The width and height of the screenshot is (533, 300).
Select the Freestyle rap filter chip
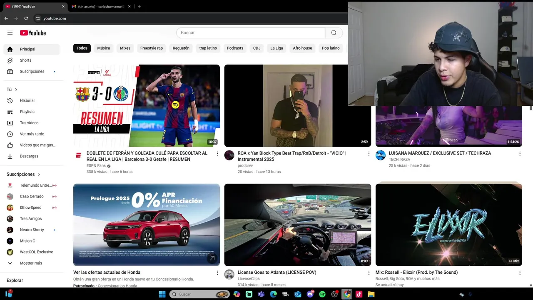click(x=152, y=48)
